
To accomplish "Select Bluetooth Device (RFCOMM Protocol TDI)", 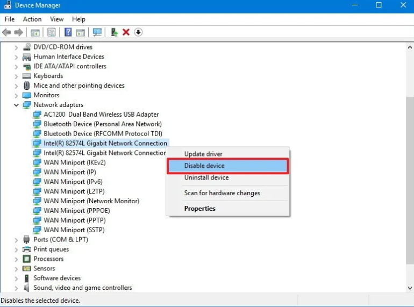I will coord(103,134).
